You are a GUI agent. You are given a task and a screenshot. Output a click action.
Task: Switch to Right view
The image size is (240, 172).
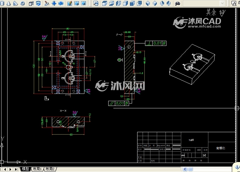[125, 3]
